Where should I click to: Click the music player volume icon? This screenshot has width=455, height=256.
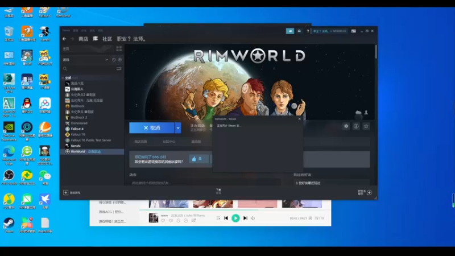point(253,218)
